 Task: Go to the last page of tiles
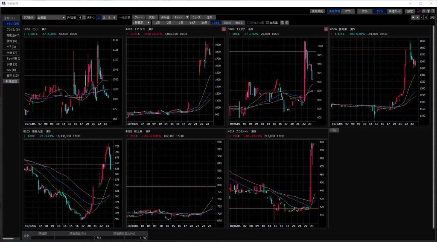[426, 17]
